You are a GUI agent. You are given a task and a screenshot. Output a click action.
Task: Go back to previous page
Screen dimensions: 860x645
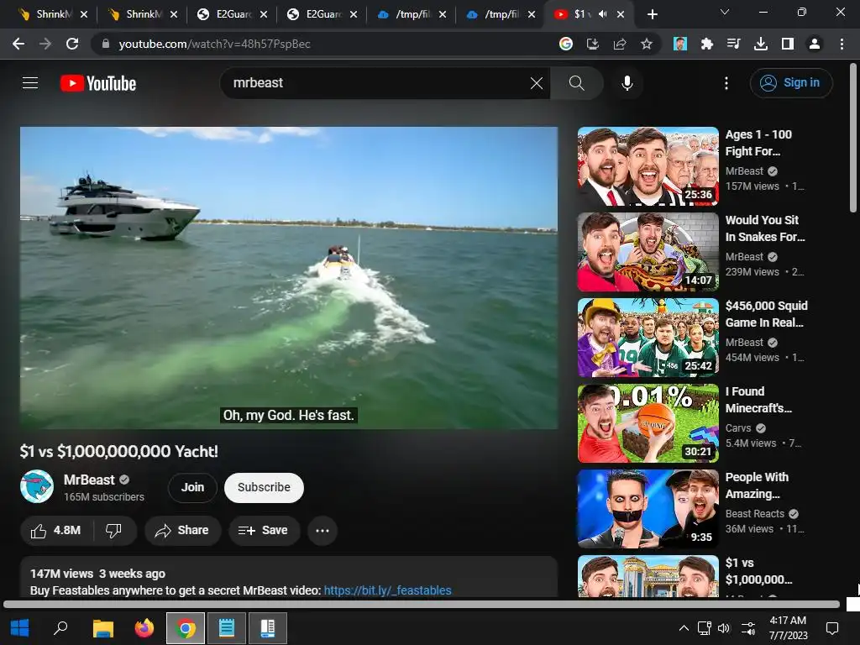click(x=18, y=44)
